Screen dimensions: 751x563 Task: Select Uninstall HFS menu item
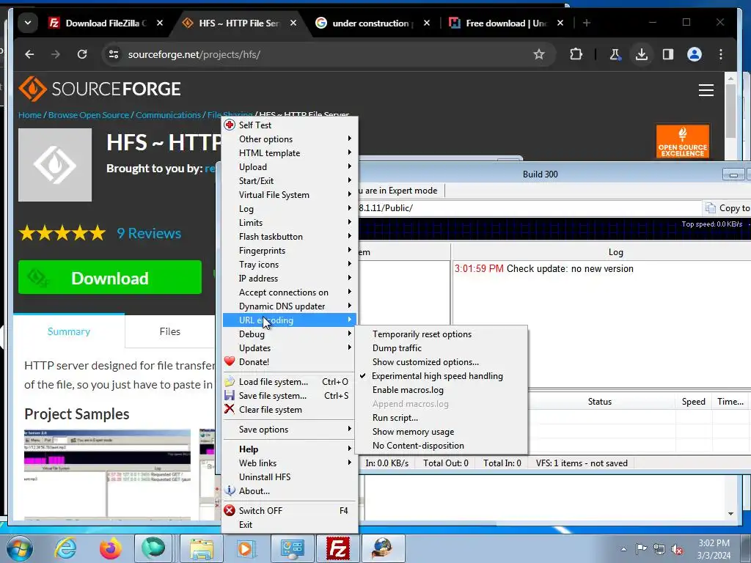[290, 476]
